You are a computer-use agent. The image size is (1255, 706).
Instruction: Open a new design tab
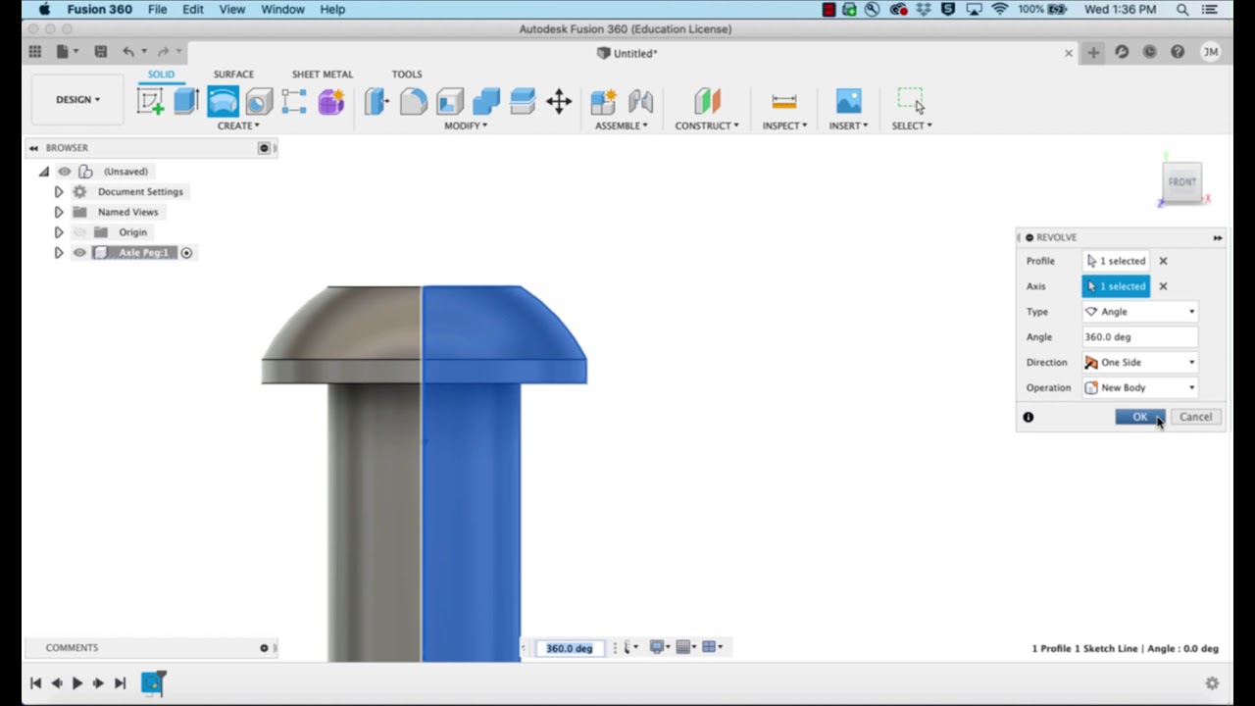point(1093,53)
